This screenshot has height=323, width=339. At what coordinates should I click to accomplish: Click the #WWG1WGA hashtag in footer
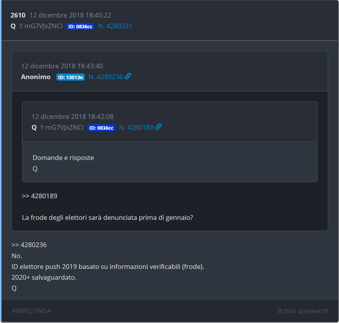(31, 311)
